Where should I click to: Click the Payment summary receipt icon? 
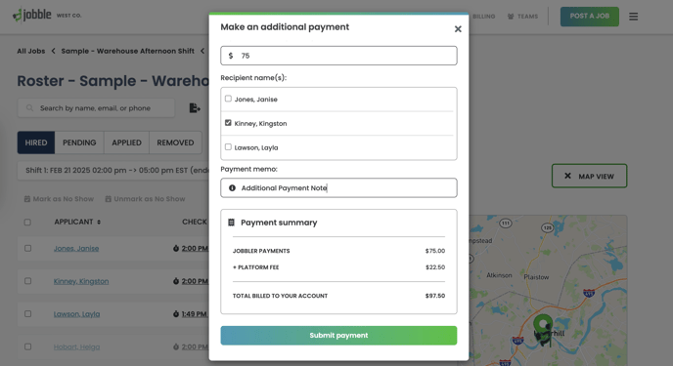(x=231, y=223)
